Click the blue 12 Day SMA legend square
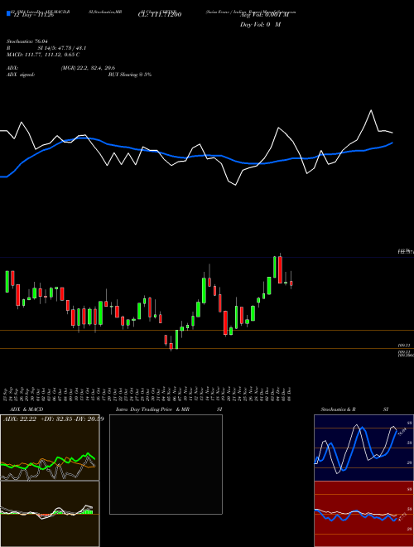Image resolution: width=414 pixels, height=547 pixels. pyautogui.click(x=8, y=14)
